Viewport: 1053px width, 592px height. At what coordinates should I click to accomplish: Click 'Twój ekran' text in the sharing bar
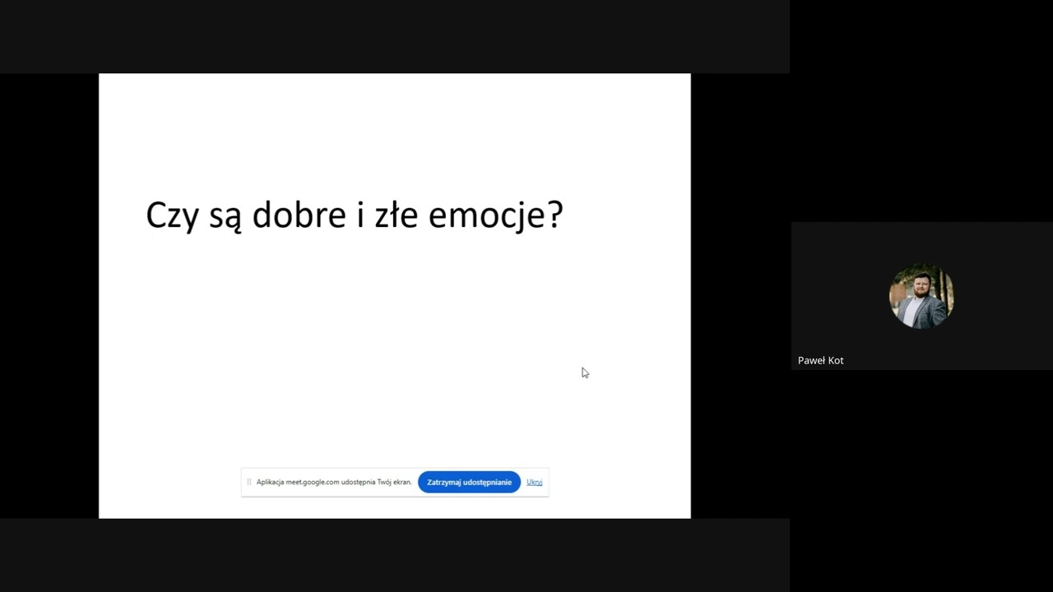(394, 483)
